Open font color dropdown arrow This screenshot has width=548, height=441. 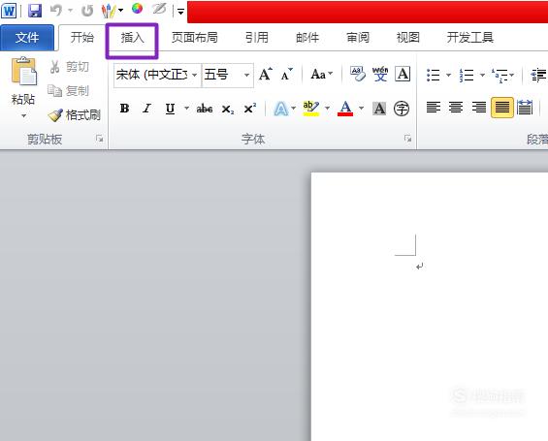(x=362, y=108)
